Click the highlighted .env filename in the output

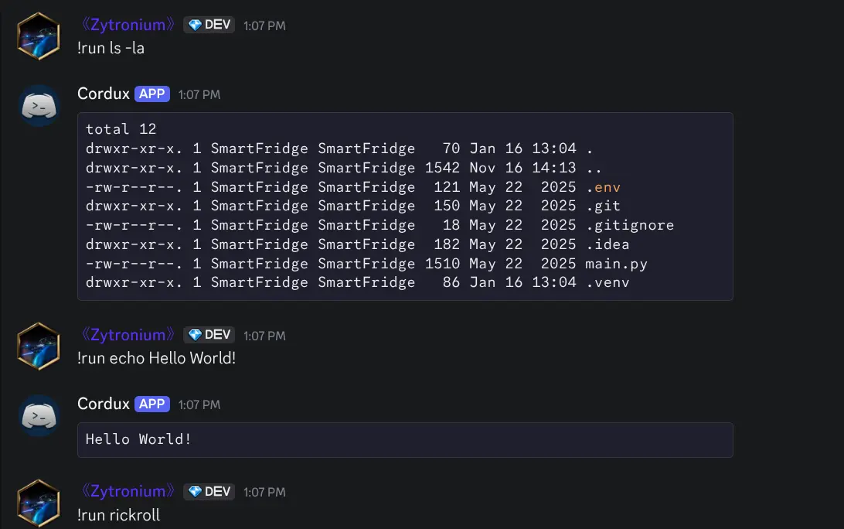(605, 186)
